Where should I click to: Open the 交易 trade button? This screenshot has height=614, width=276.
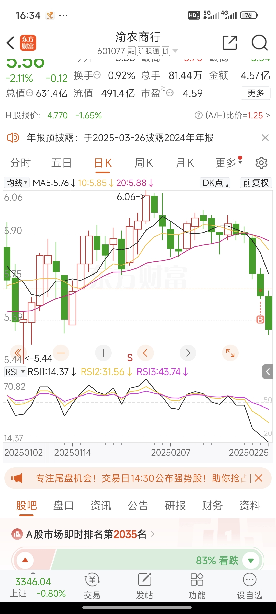point(92,586)
